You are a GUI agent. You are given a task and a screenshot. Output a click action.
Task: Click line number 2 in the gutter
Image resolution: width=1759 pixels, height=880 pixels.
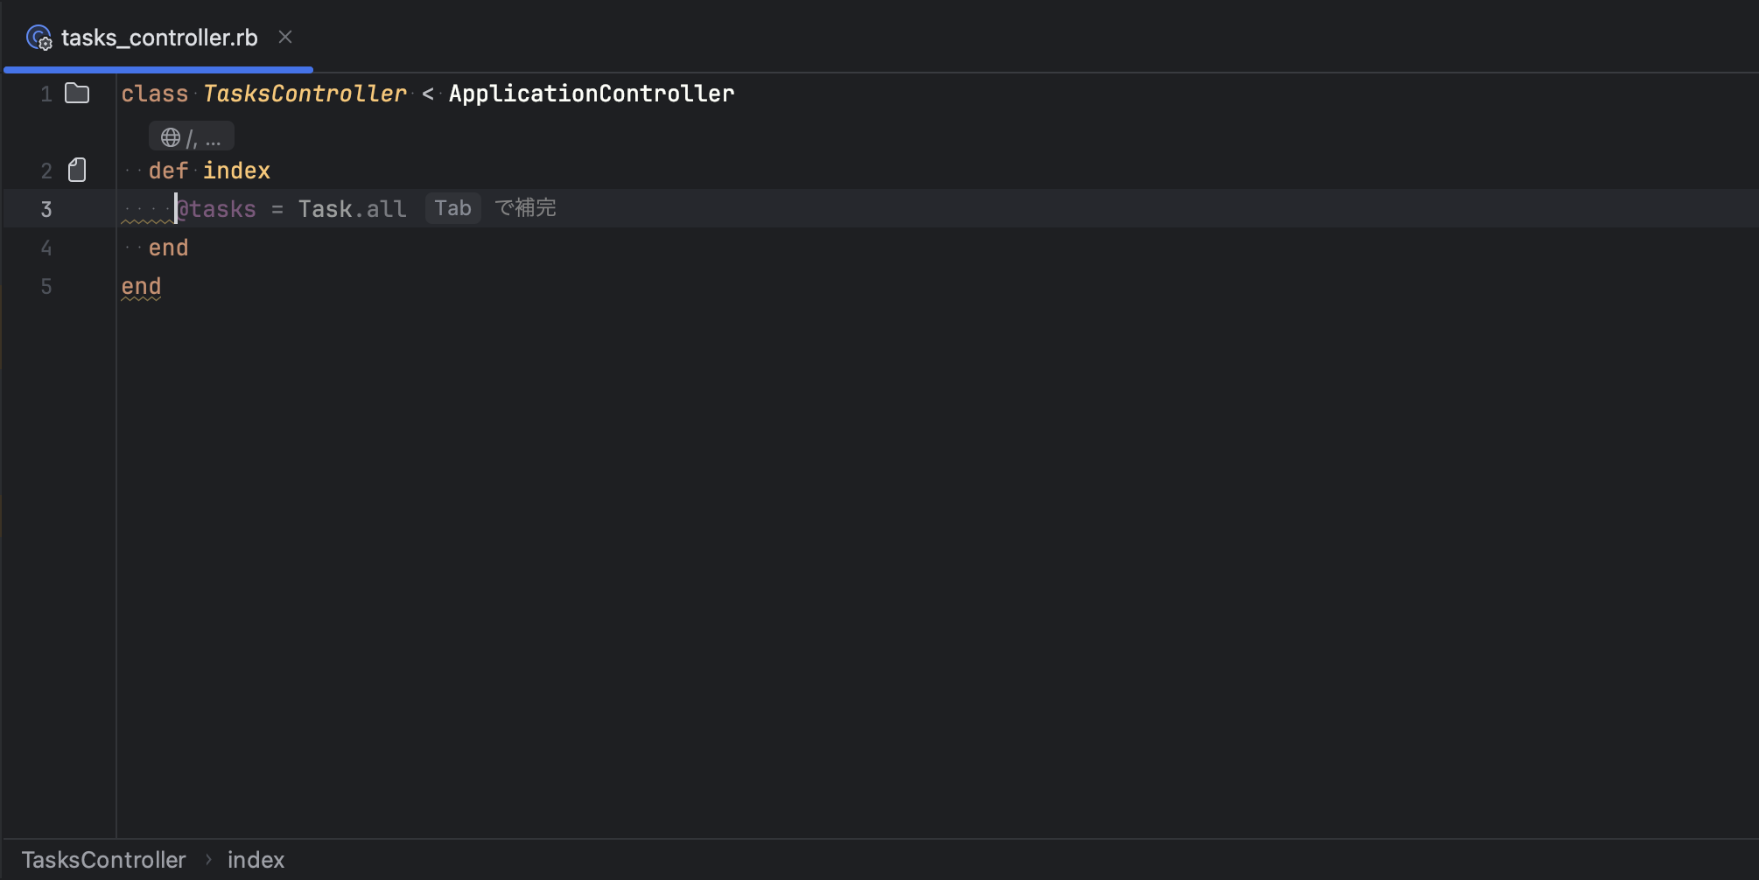(46, 171)
